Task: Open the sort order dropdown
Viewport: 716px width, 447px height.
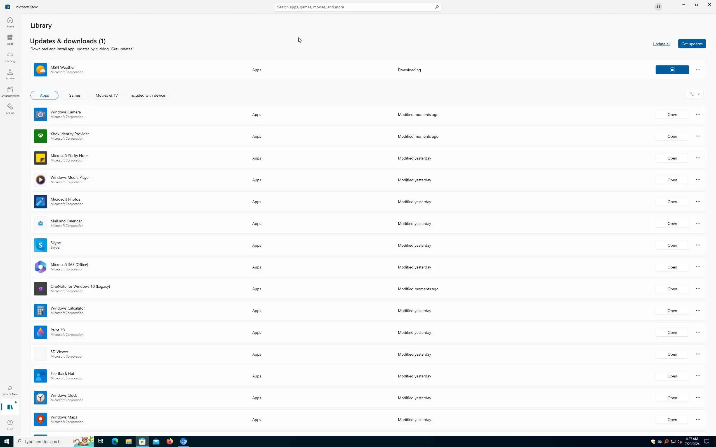Action: [x=694, y=94]
